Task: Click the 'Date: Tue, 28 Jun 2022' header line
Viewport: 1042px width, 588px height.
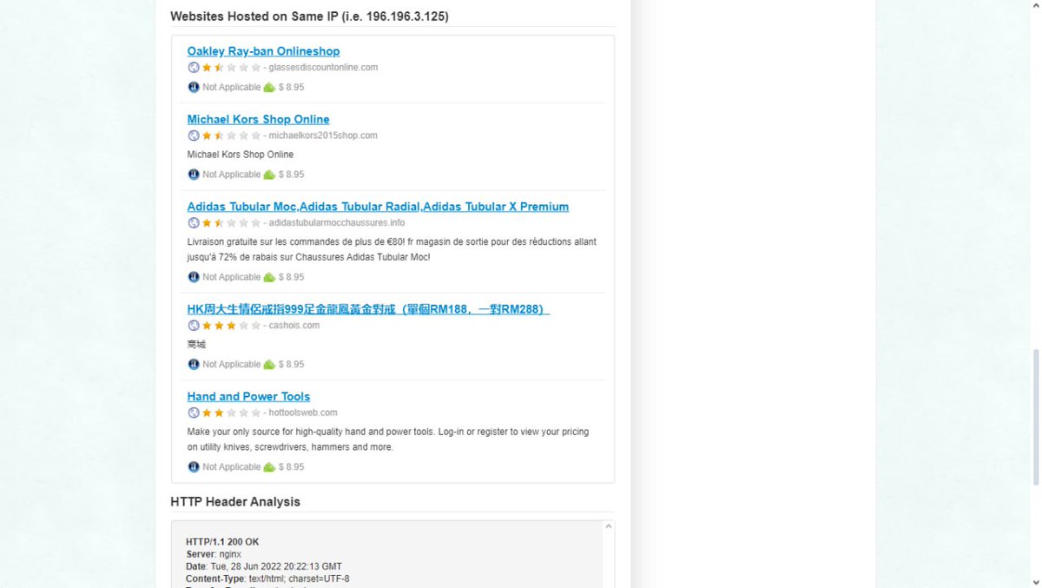Action: pos(264,566)
